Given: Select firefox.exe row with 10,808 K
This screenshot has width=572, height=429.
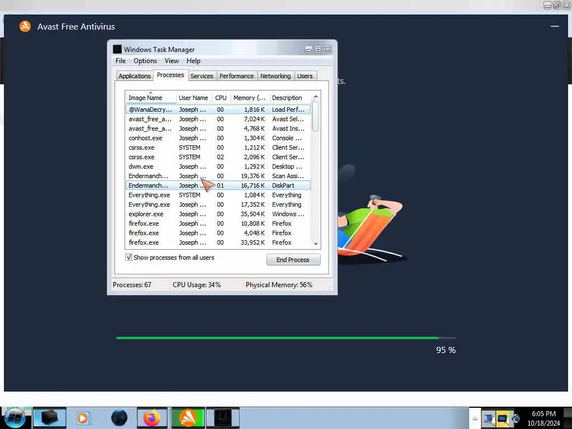Looking at the screenshot, I should [x=218, y=223].
